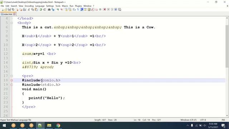The width and height of the screenshot is (229, 129).
Task: Click the Zoom Out toolbar icon
Action: point(61,10)
